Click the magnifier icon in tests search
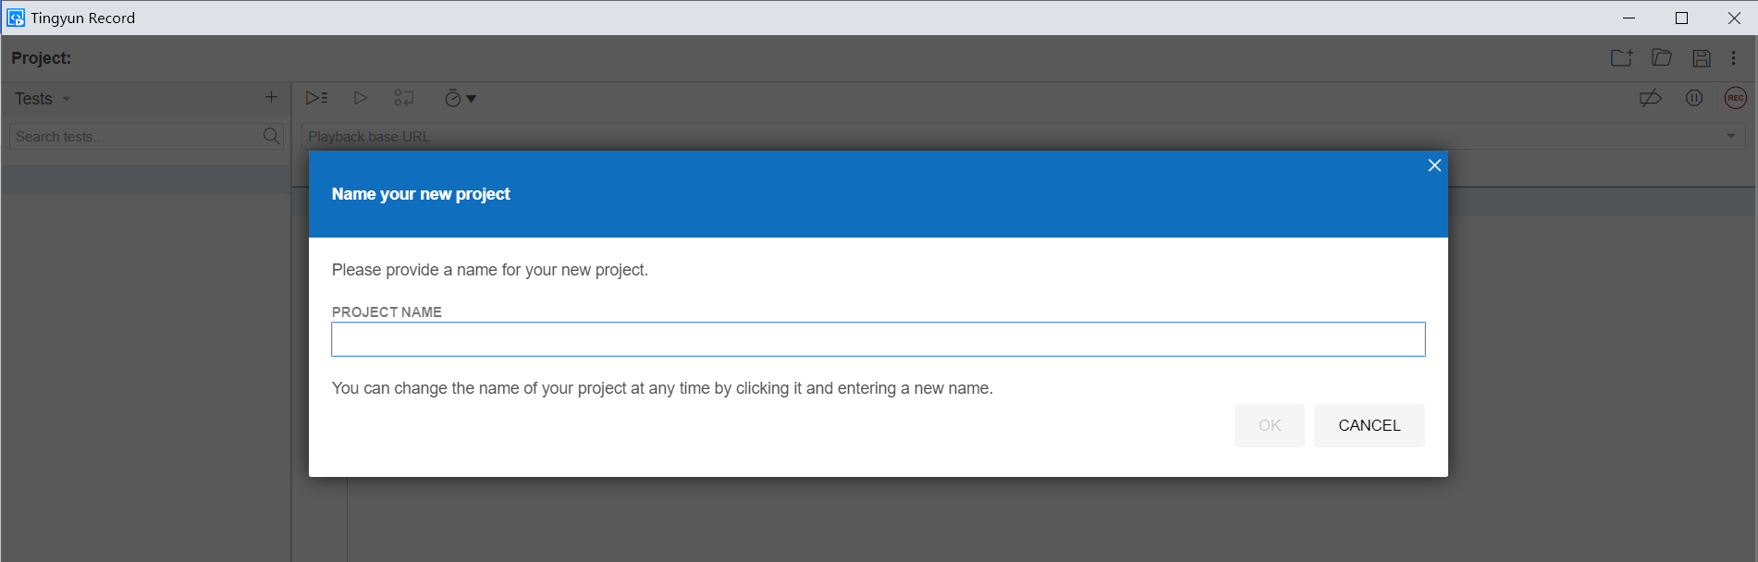Screen dimensions: 1758x562 click(271, 136)
